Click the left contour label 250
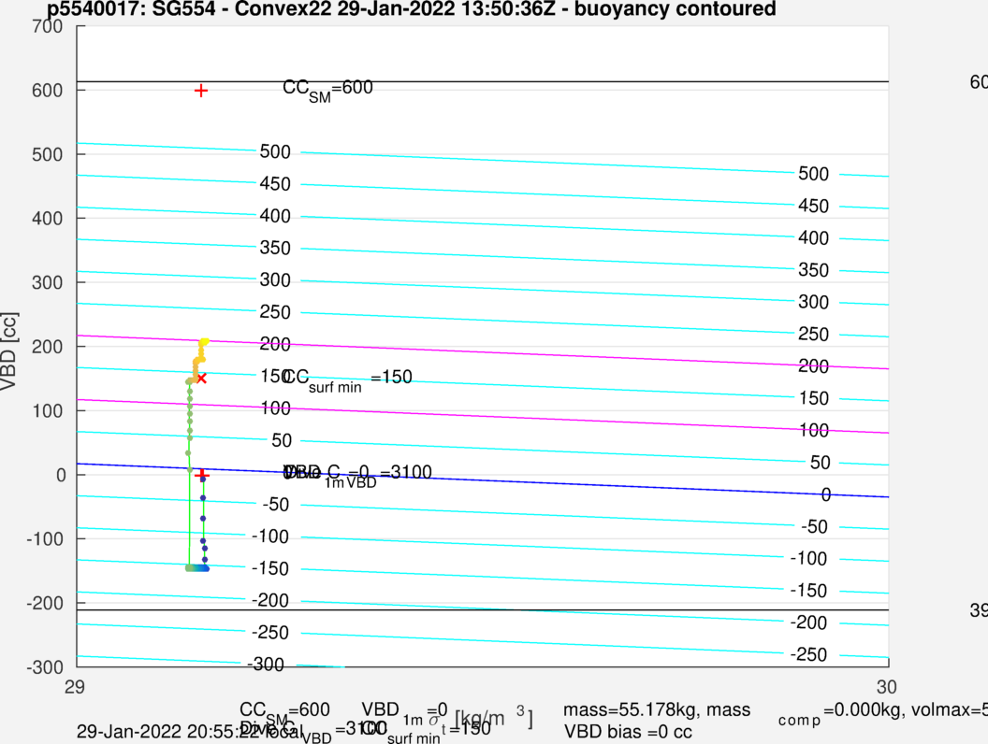The width and height of the screenshot is (988, 744). [x=275, y=312]
